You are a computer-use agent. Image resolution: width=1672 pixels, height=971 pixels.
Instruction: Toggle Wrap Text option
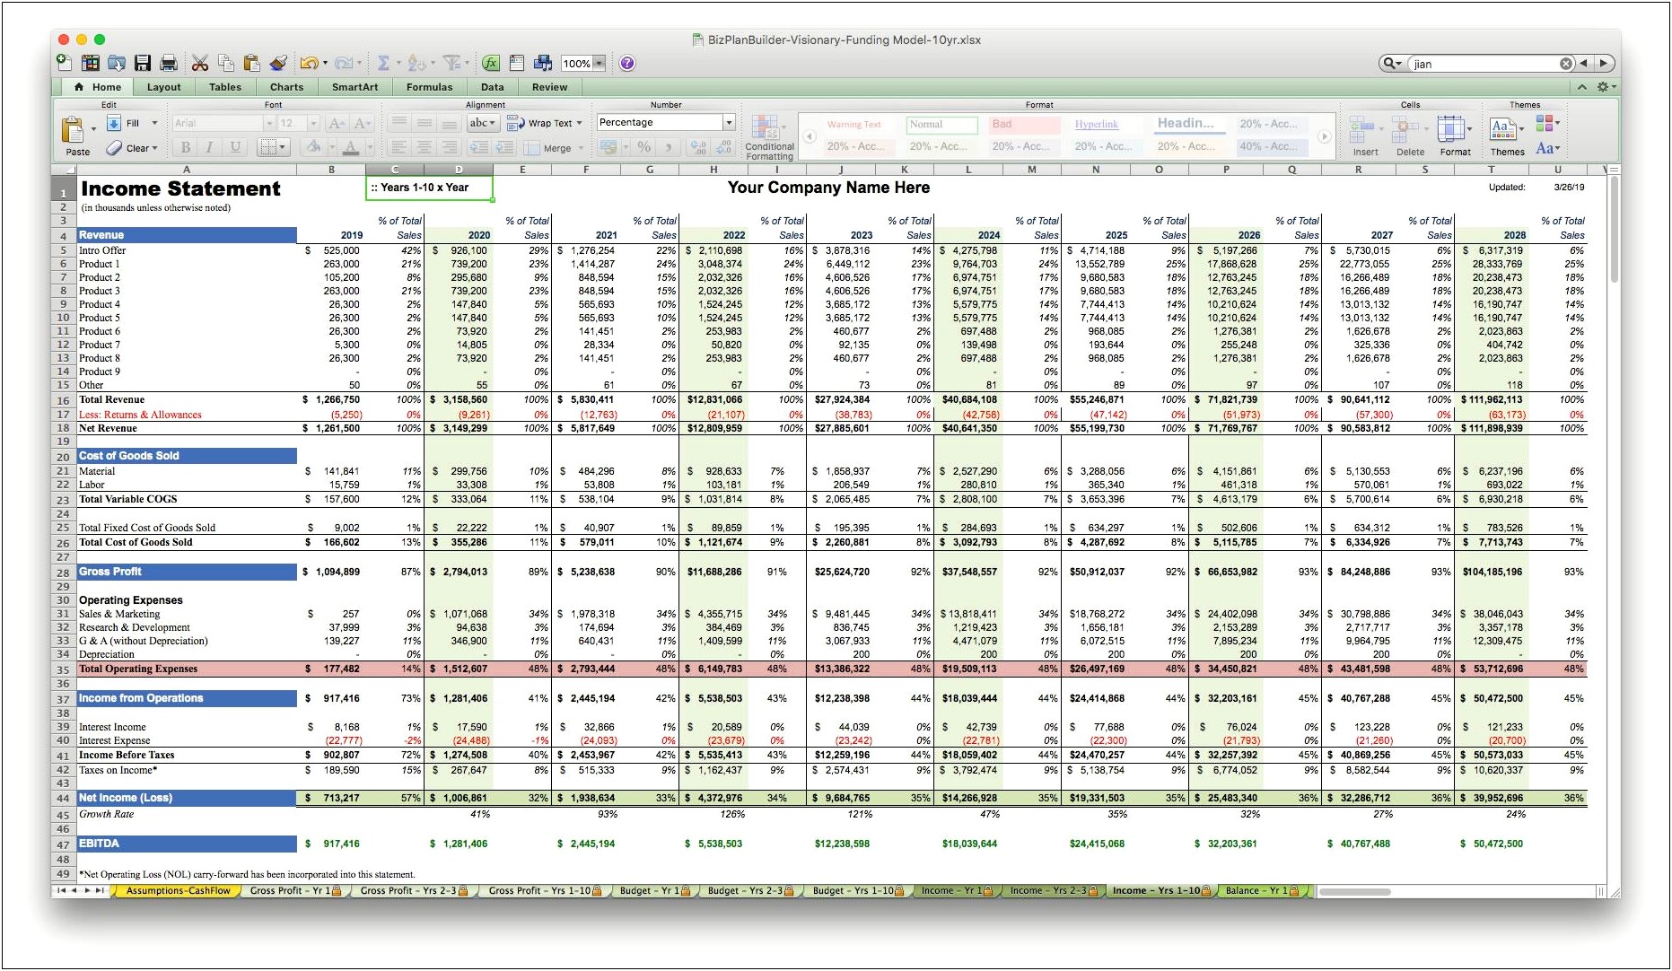click(x=544, y=123)
